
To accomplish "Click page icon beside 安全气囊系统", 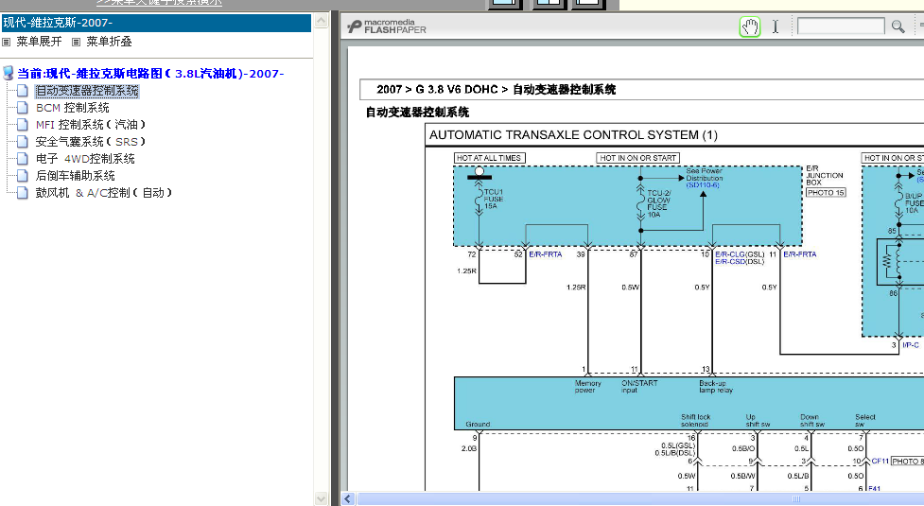I will click(23, 142).
